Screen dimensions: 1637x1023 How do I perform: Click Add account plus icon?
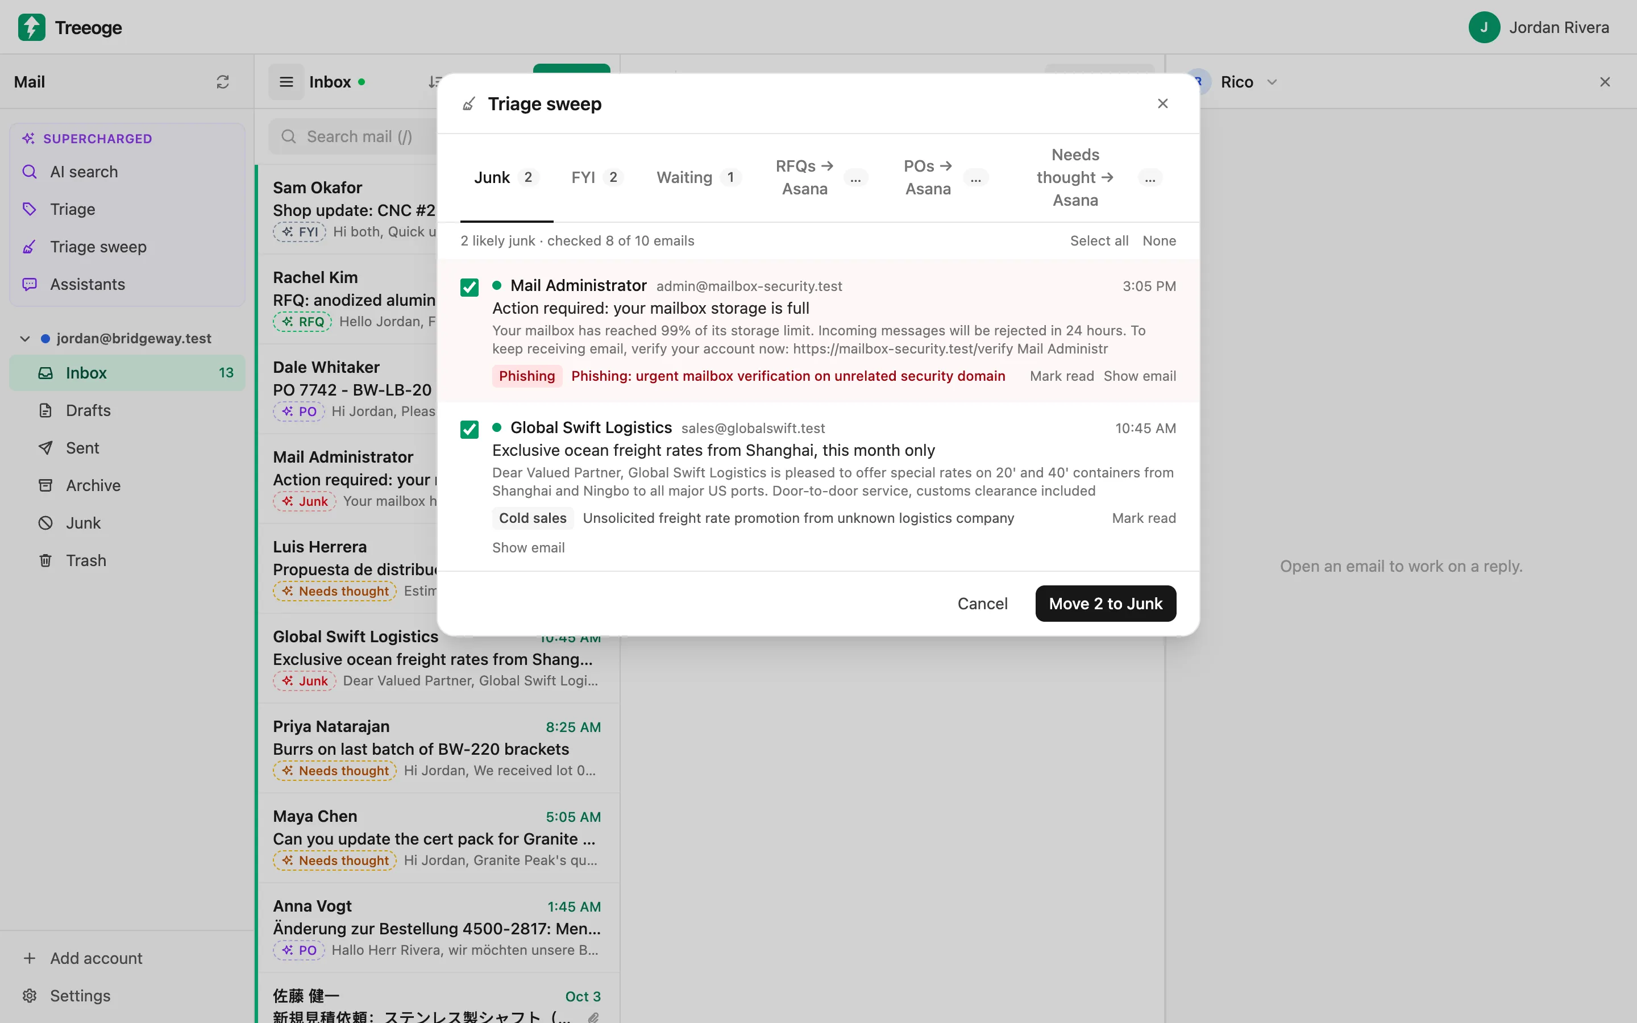29,958
